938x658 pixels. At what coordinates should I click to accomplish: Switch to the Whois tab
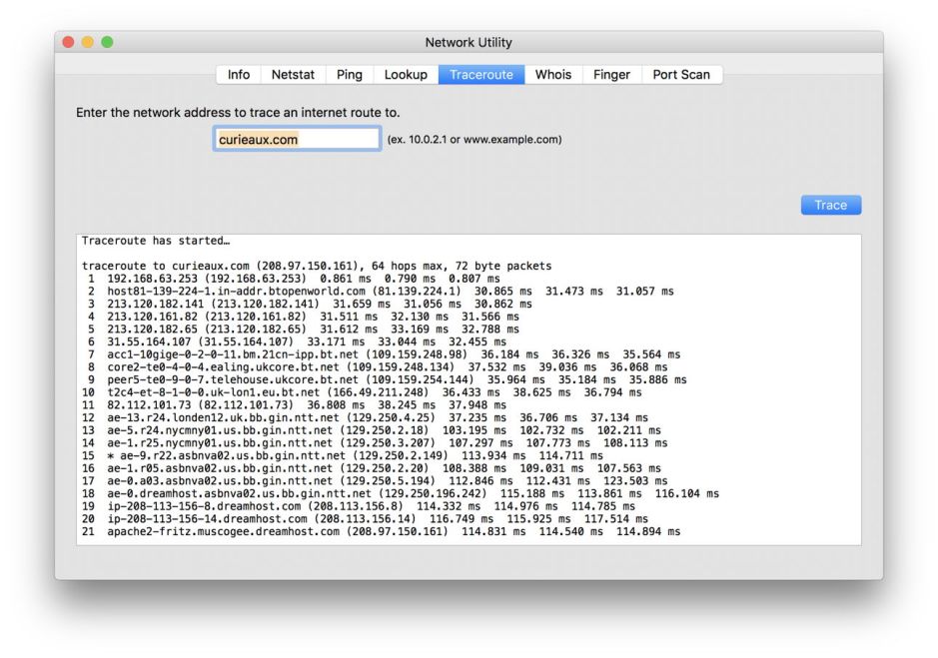click(x=553, y=75)
